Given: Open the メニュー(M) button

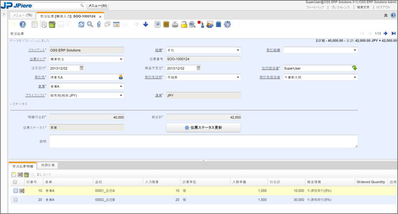Looking at the screenshot, I should [98, 5].
